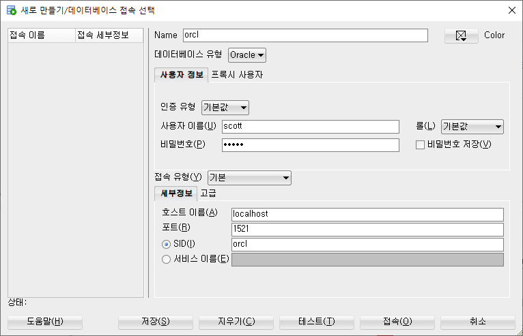This screenshot has height=336, width=523.
Task: Open the 롤 기본값 dropdown
Action: coord(472,127)
